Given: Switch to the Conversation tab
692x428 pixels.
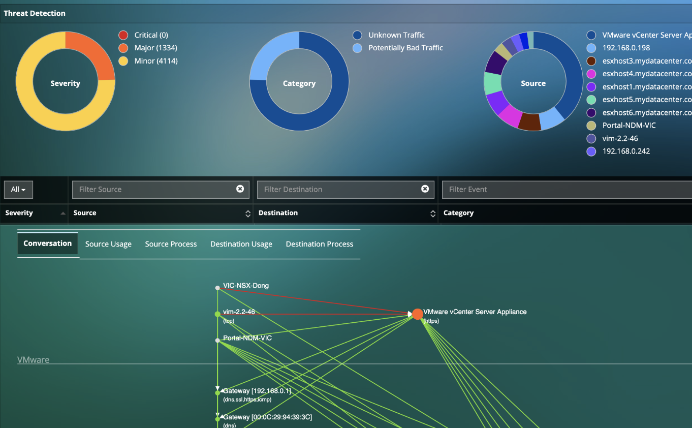Looking at the screenshot, I should pyautogui.click(x=48, y=243).
